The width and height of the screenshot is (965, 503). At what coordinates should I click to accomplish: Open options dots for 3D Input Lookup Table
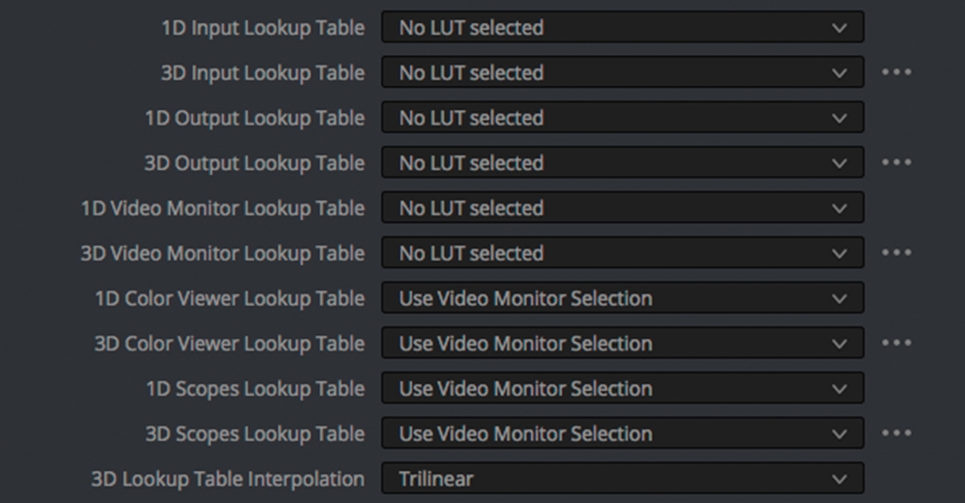pos(896,72)
